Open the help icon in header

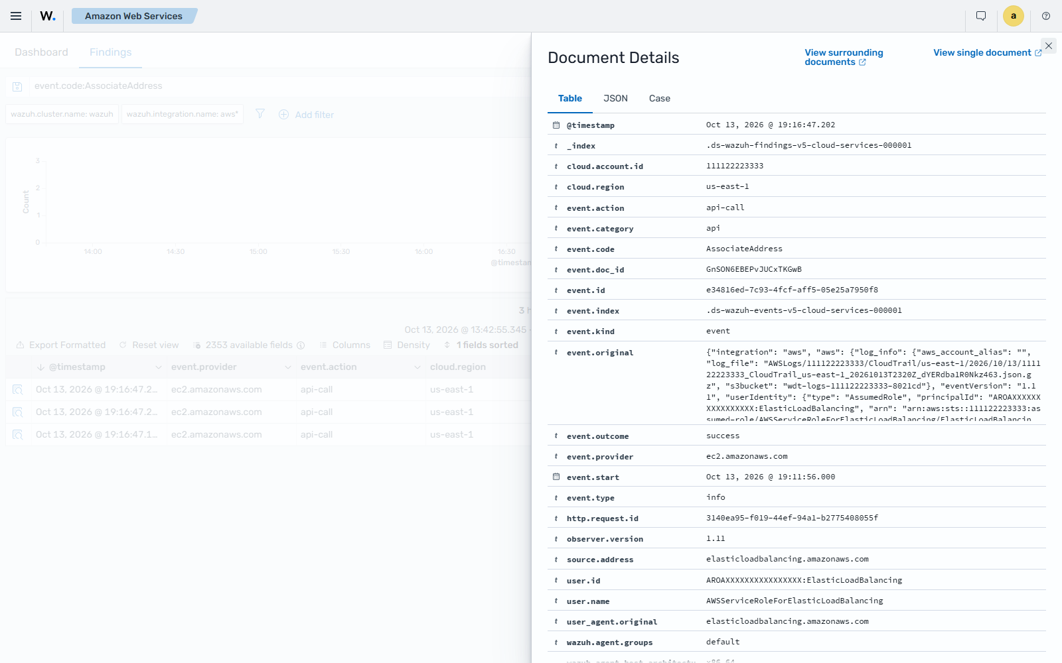pyautogui.click(x=1046, y=16)
